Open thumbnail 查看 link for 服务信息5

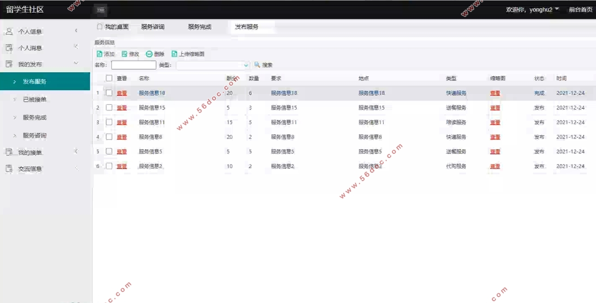coord(495,151)
